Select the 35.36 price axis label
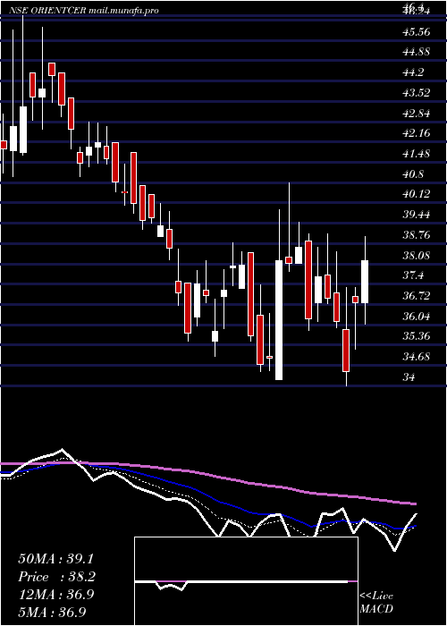447x626 pixels. pos(417,336)
